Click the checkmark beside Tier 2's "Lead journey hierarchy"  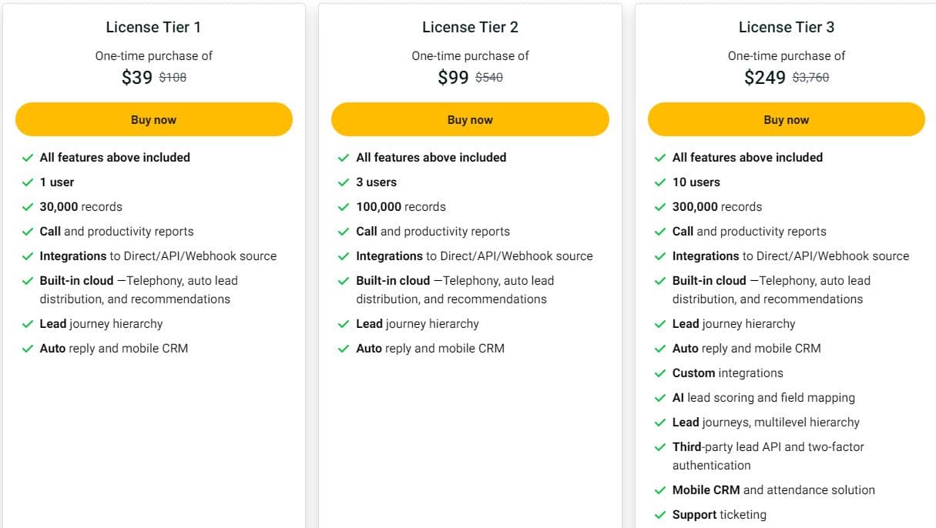point(344,323)
